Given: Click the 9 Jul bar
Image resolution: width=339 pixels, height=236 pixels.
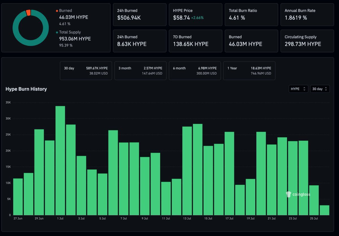Looking at the screenshot, I should pos(145,186).
